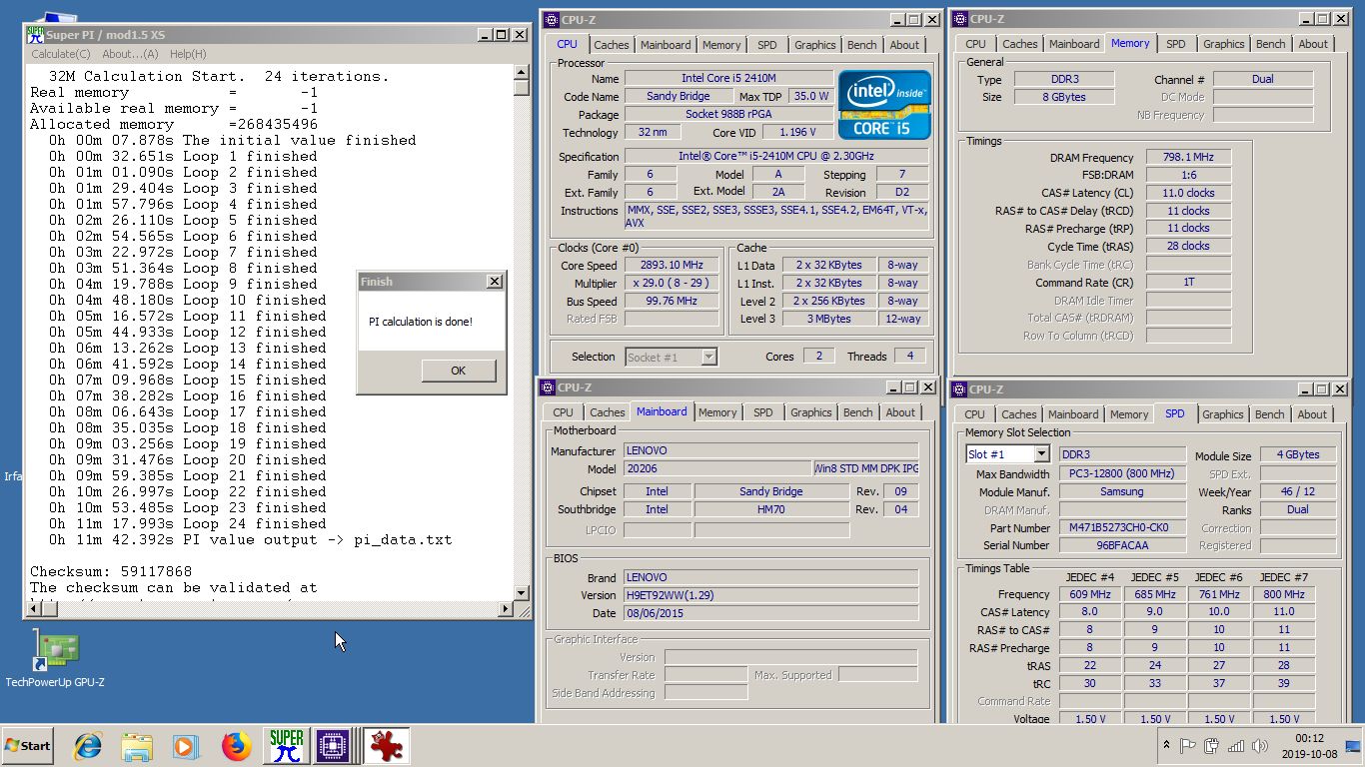The width and height of the screenshot is (1365, 767).
Task: Select SPD tab in CPU-Z Memory window
Action: 1176,44
